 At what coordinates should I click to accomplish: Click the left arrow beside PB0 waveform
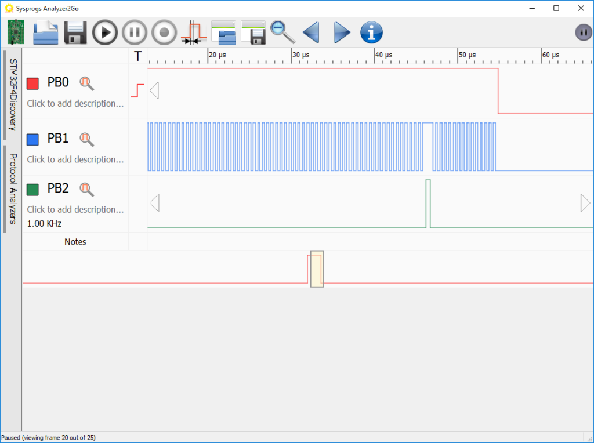(154, 90)
